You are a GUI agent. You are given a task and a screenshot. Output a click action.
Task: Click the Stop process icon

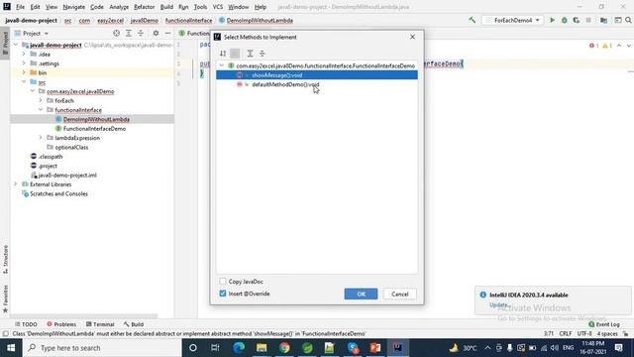(588, 20)
